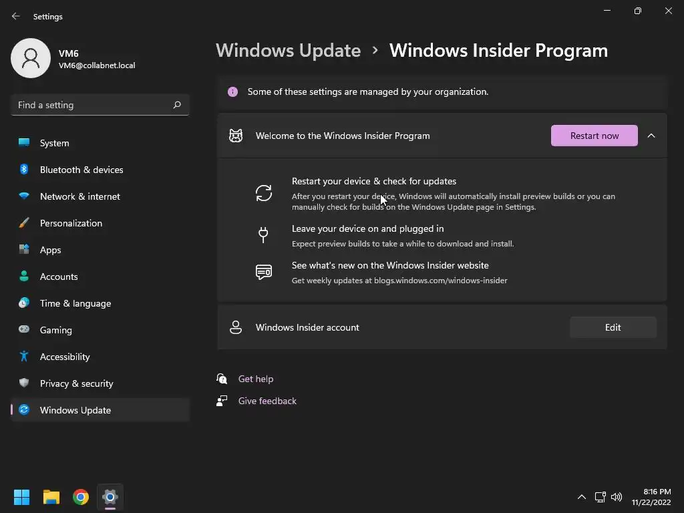Click the back arrow in Settings
This screenshot has width=684, height=513.
point(16,16)
